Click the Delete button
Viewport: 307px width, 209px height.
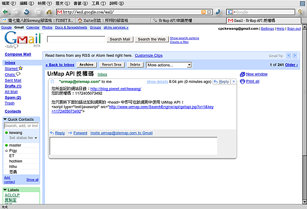pyautogui.click(x=135, y=65)
